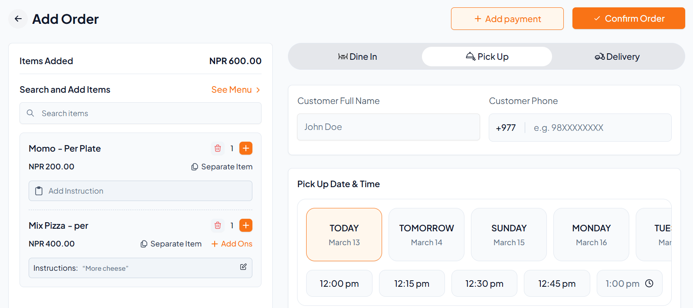Image resolution: width=693 pixels, height=308 pixels.
Task: Edit the "More cheese" instruction
Action: point(243,267)
